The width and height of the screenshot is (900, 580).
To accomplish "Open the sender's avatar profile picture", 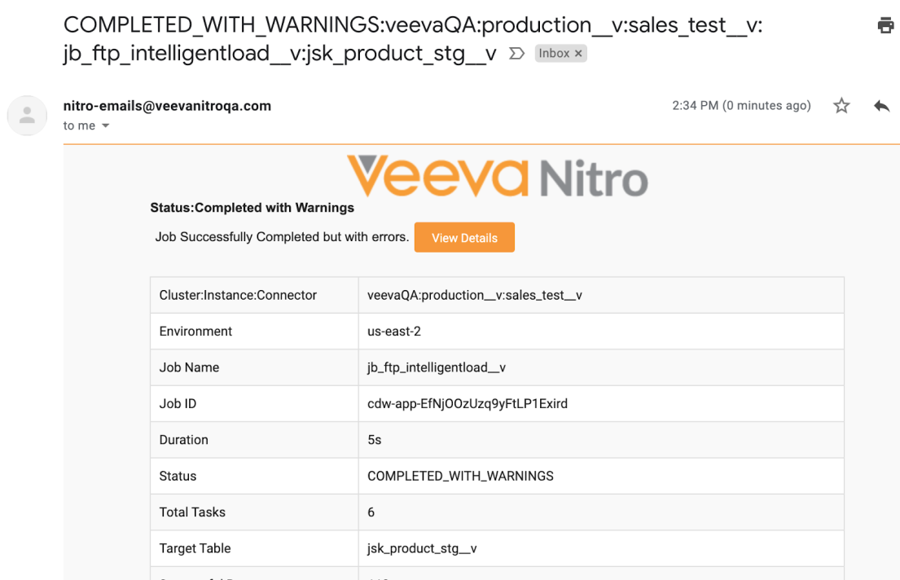I will click(27, 115).
